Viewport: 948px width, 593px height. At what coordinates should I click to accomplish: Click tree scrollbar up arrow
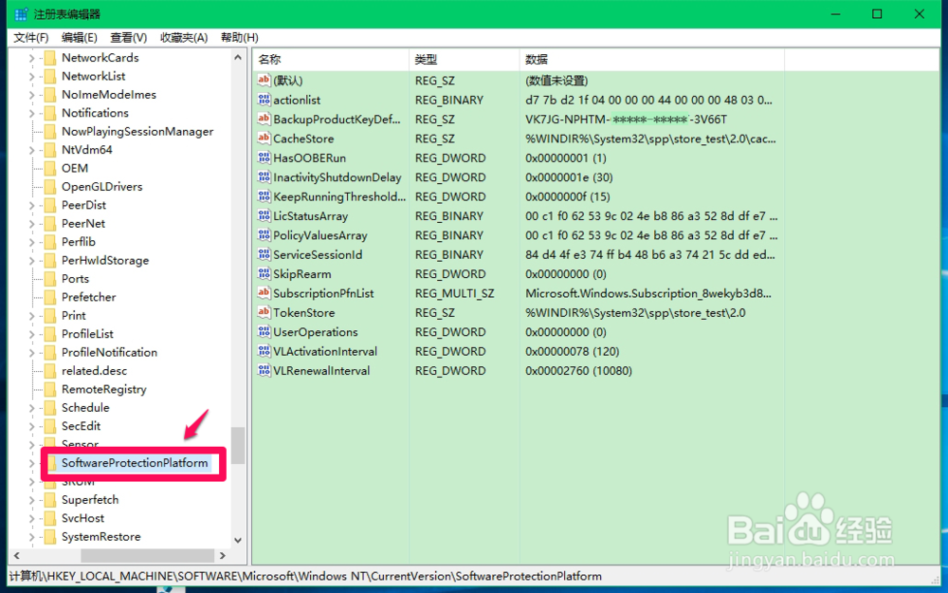point(238,58)
